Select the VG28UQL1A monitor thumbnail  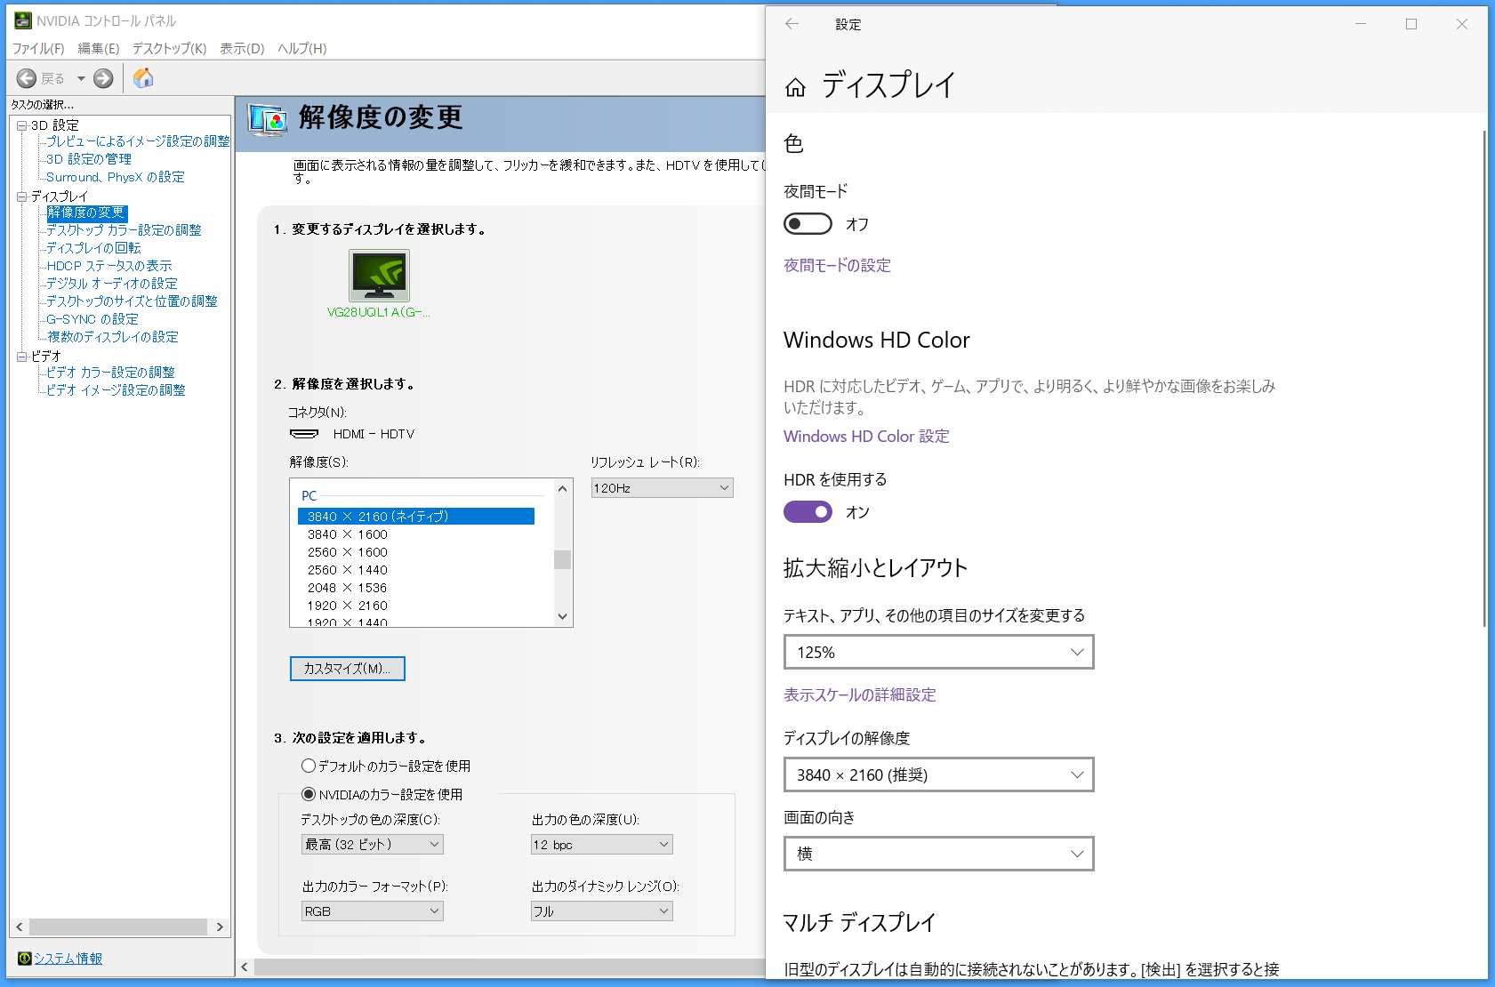379,276
